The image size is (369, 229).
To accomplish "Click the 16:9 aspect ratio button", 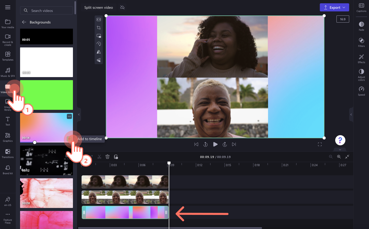I will pos(343,19).
